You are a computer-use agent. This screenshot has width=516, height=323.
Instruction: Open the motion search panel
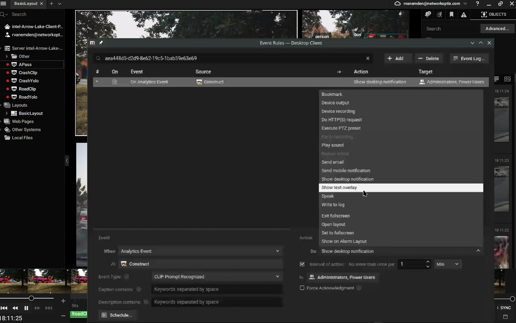439,14
